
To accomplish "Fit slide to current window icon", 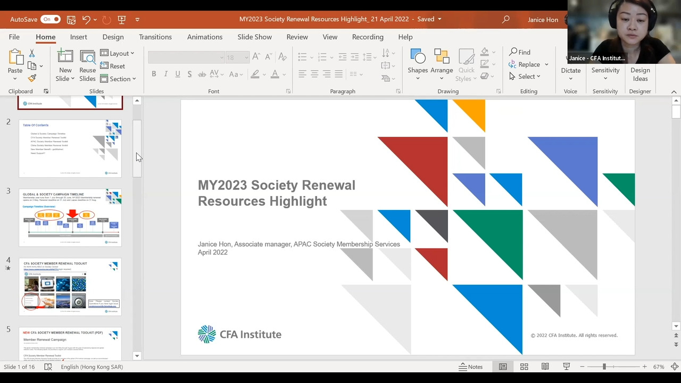I will point(675,367).
